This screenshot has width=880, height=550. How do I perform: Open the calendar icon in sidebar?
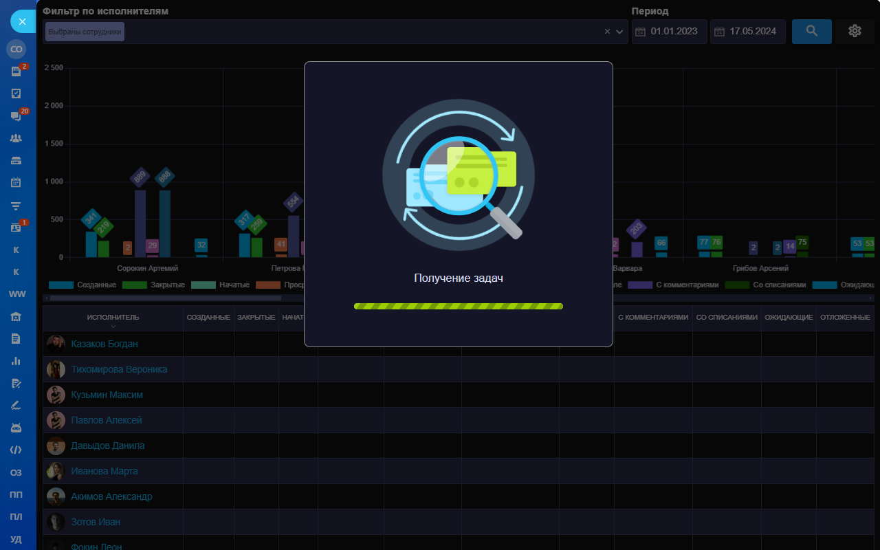pyautogui.click(x=16, y=183)
